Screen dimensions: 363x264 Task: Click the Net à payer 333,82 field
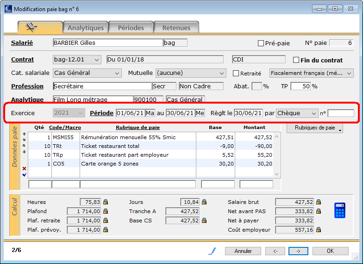(294, 221)
